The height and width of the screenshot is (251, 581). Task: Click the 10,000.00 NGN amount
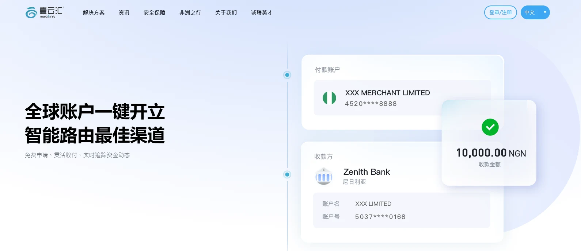coord(491,153)
